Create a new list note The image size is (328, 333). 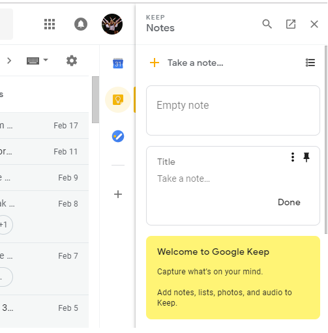[x=310, y=63]
